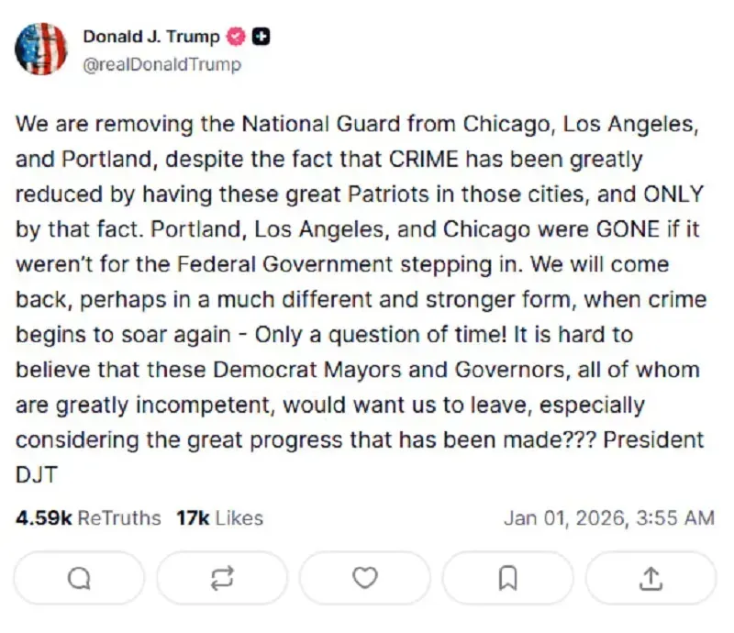
Task: Click the rounded reply pill button
Action: [x=80, y=578]
